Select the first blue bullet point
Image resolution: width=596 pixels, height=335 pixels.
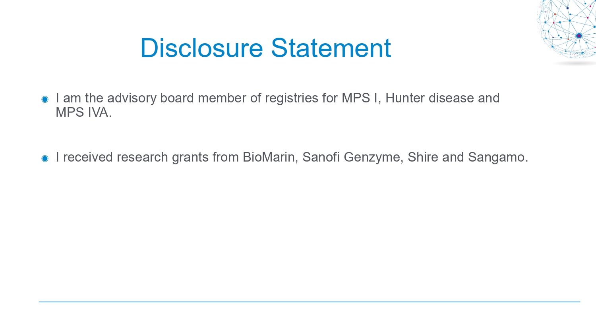45,99
